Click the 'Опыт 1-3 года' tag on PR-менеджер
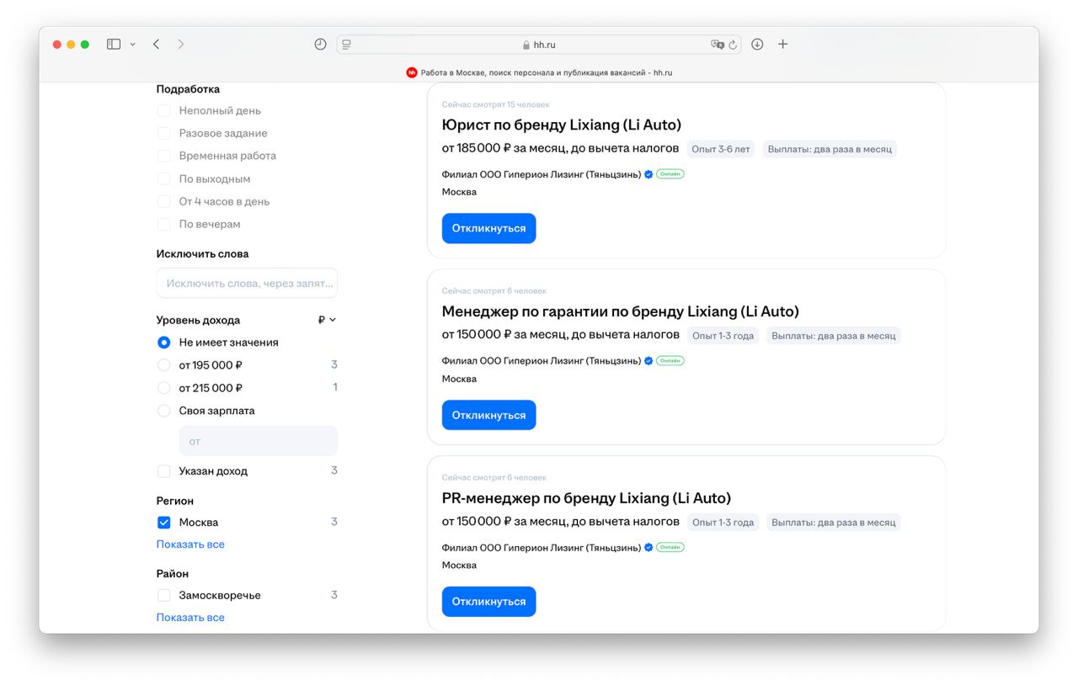The width and height of the screenshot is (1078, 685). [723, 523]
